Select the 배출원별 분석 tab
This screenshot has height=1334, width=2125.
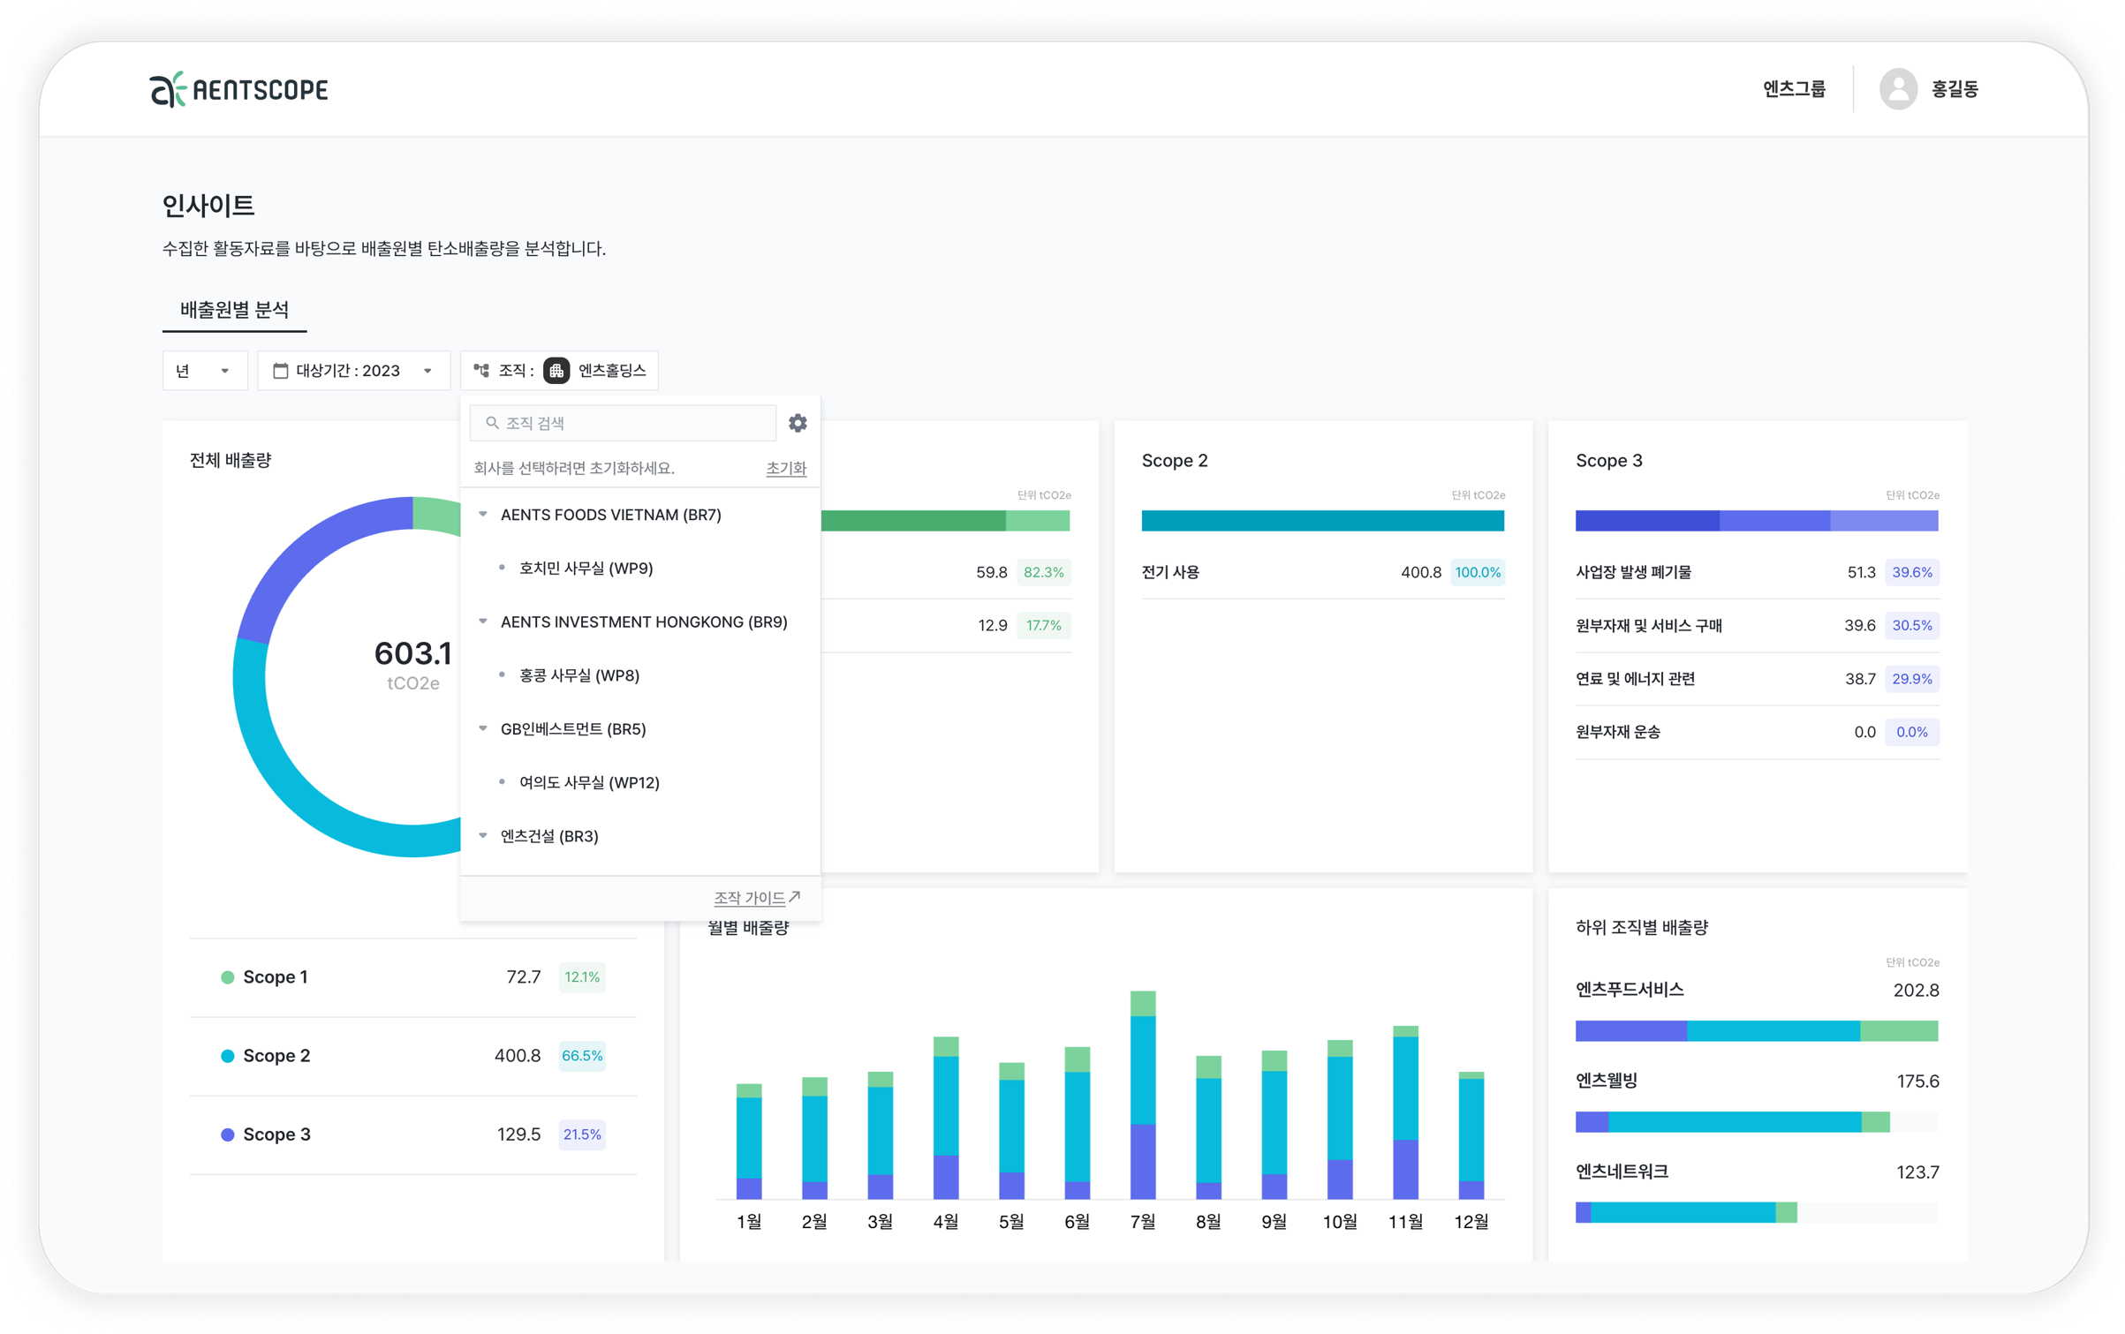[234, 310]
